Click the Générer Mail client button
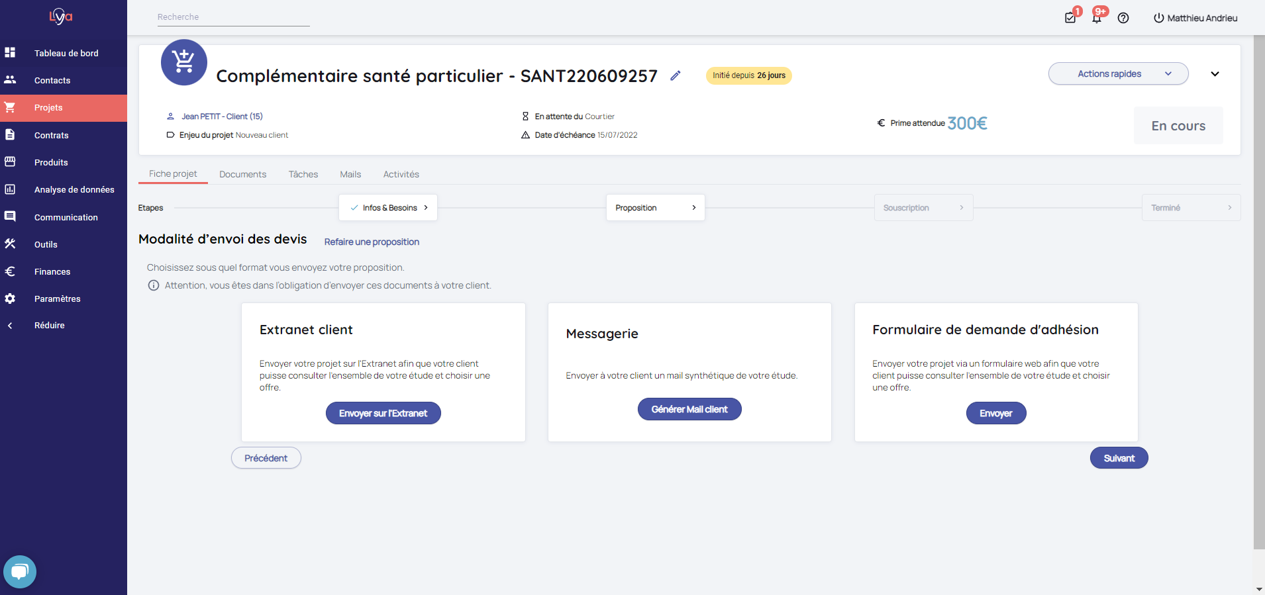Screen dimensions: 1265x595 tap(689, 409)
